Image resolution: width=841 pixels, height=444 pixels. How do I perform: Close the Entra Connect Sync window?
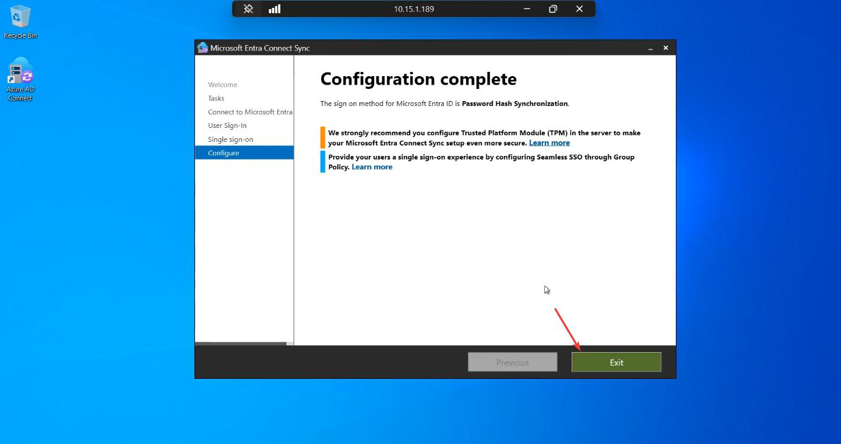coord(665,48)
